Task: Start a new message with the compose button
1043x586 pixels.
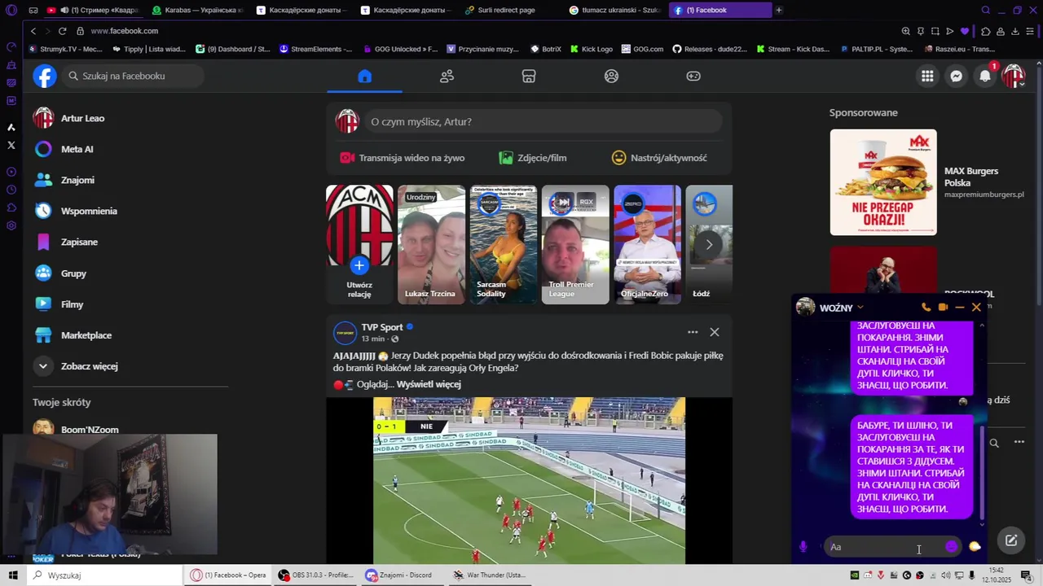Action: pyautogui.click(x=1011, y=540)
